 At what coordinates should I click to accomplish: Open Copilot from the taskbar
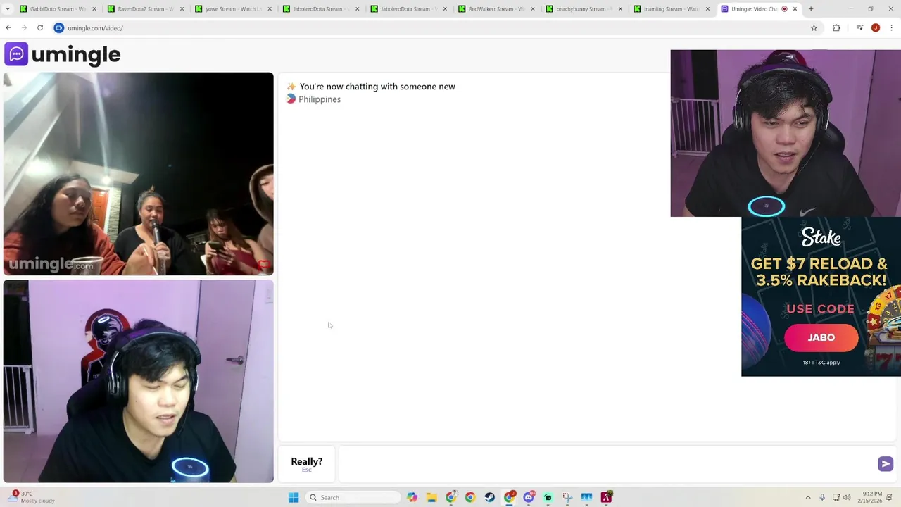(x=412, y=498)
